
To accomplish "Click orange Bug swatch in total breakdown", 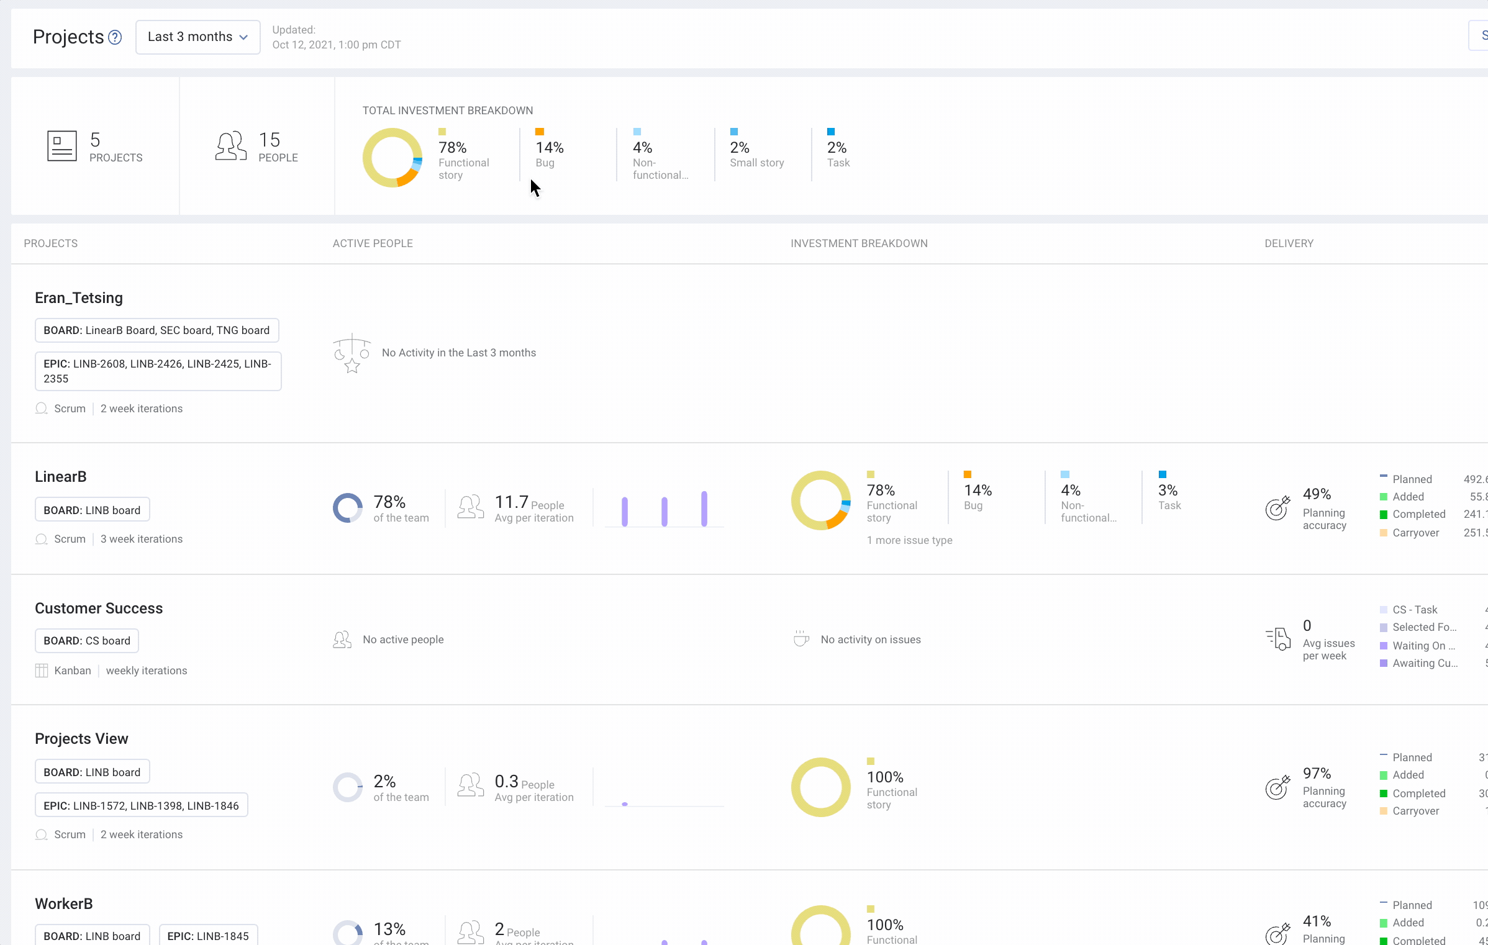I will (540, 132).
